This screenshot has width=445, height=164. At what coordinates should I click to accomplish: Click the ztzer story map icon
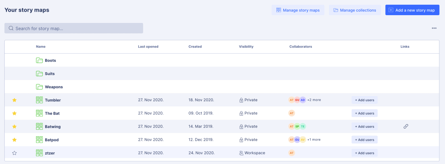coord(39,153)
